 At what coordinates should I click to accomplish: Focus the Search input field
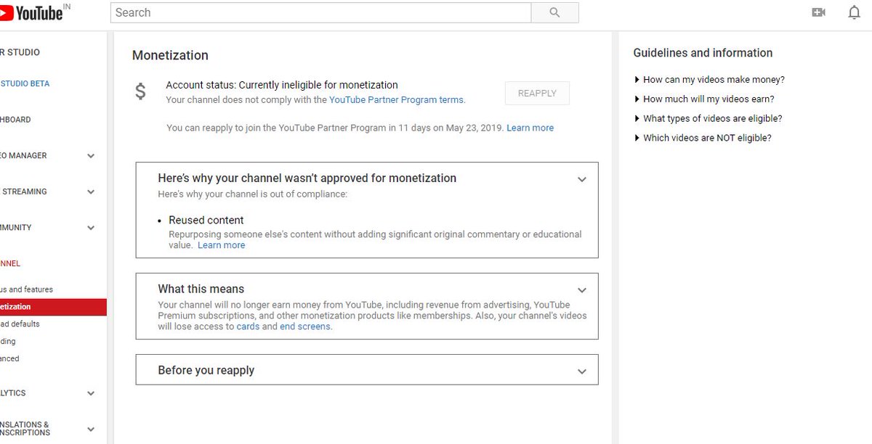click(x=320, y=12)
